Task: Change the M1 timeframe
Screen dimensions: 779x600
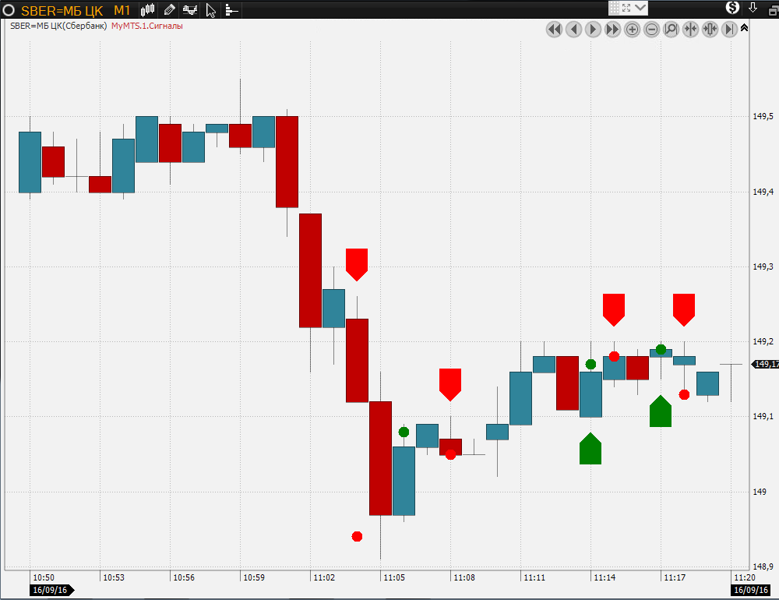Action: pos(122,10)
